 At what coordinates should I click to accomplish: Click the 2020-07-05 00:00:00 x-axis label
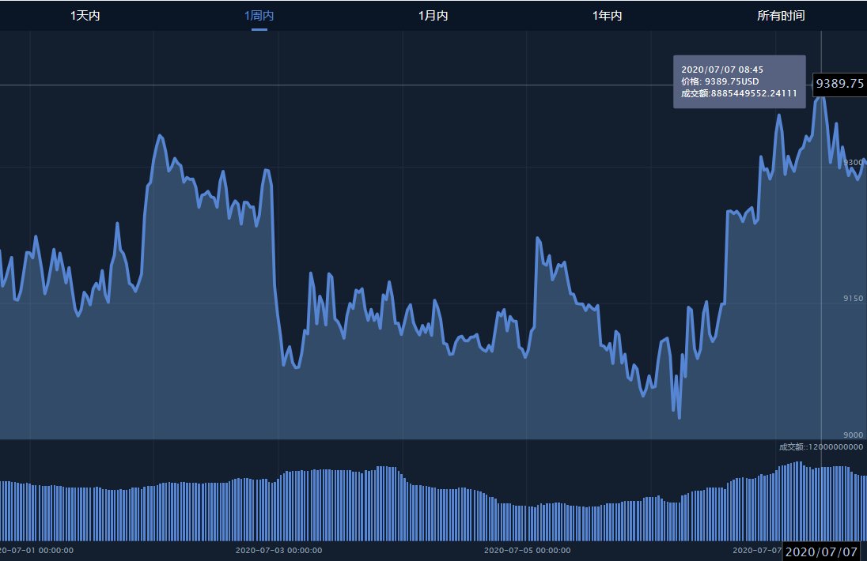pos(527,551)
